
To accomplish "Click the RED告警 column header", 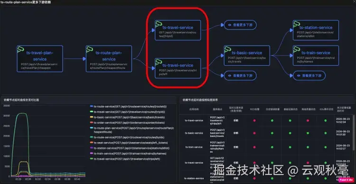I will tap(254, 109).
